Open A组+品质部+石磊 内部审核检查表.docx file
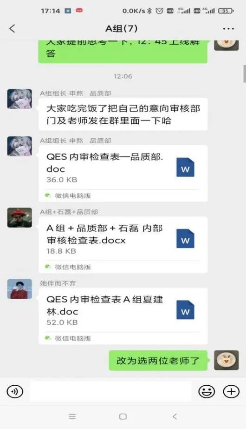The height and width of the screenshot is (429, 246). coord(123,245)
